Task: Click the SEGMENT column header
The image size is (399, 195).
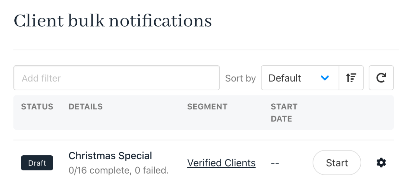Action: coord(207,107)
